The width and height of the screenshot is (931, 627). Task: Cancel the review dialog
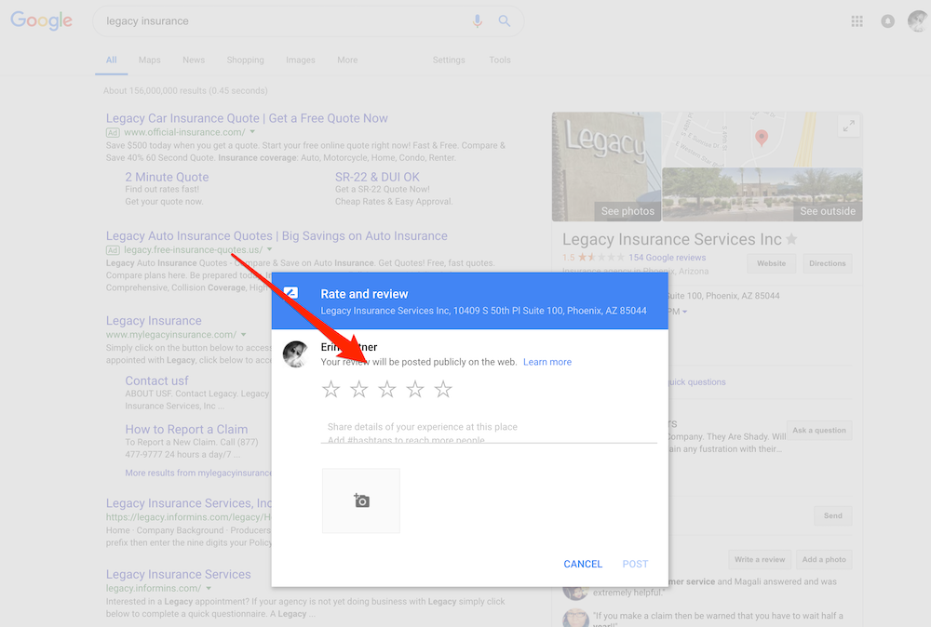(583, 564)
